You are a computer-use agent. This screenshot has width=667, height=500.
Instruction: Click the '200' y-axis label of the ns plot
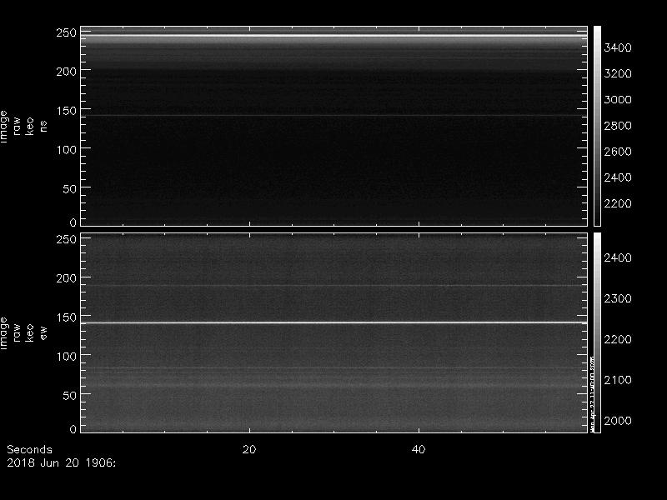[x=67, y=72]
